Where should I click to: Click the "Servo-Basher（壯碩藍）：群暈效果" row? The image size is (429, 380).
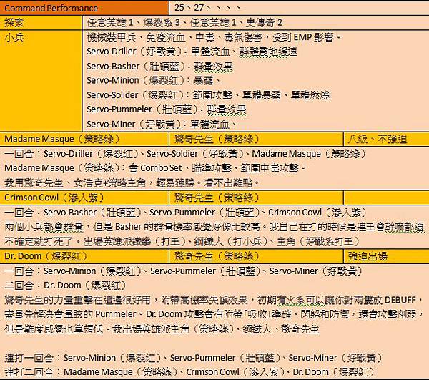coord(159,67)
